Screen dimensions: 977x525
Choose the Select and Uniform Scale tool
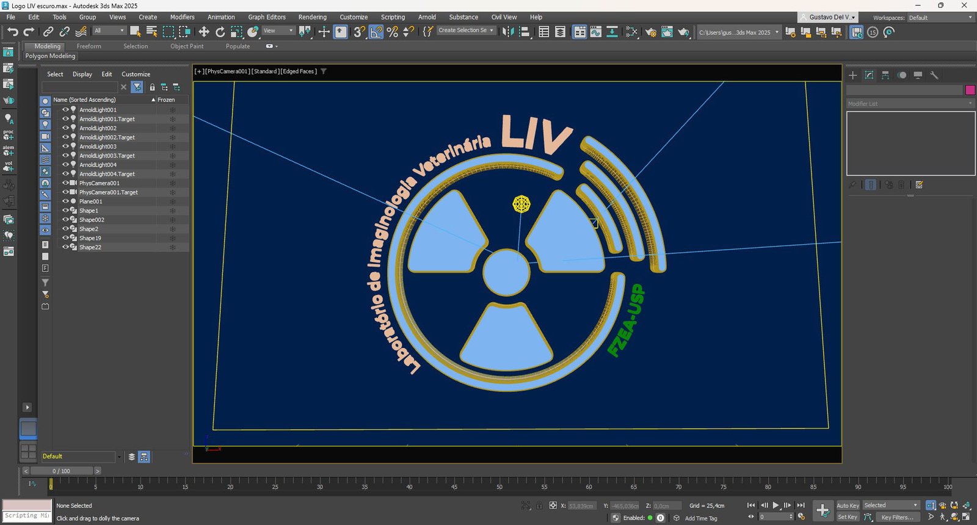236,32
